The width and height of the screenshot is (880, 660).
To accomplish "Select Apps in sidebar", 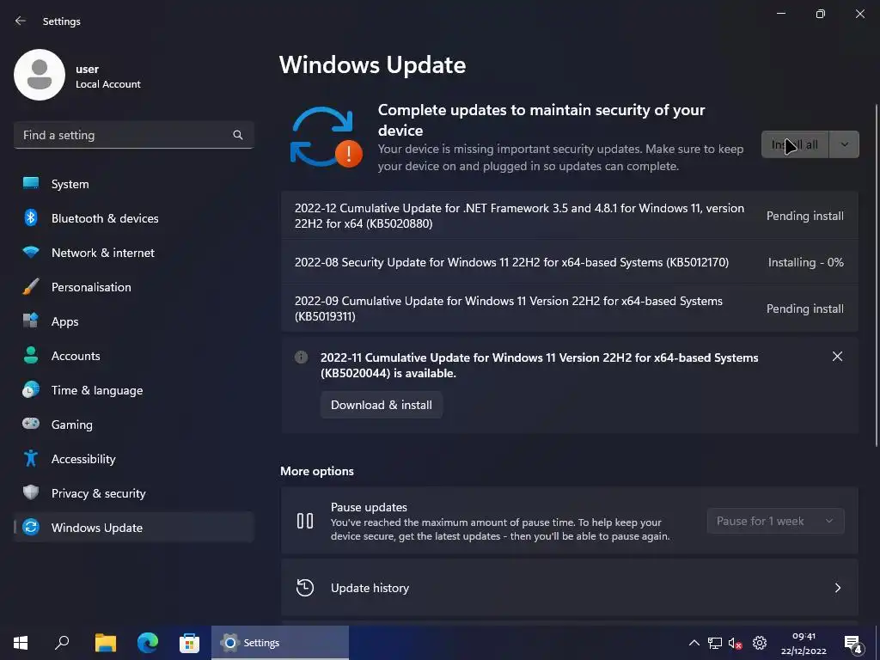I will [x=134, y=321].
